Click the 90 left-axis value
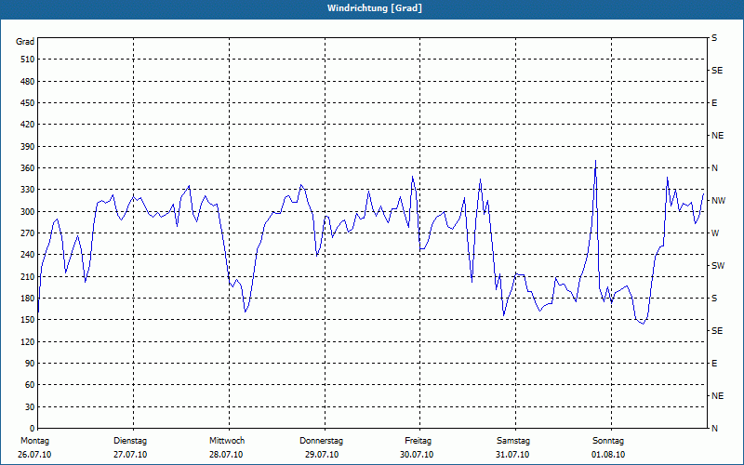 click(30, 364)
